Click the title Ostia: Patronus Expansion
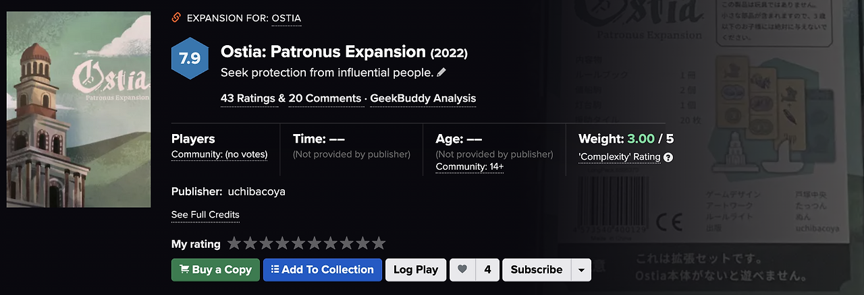 click(x=323, y=52)
